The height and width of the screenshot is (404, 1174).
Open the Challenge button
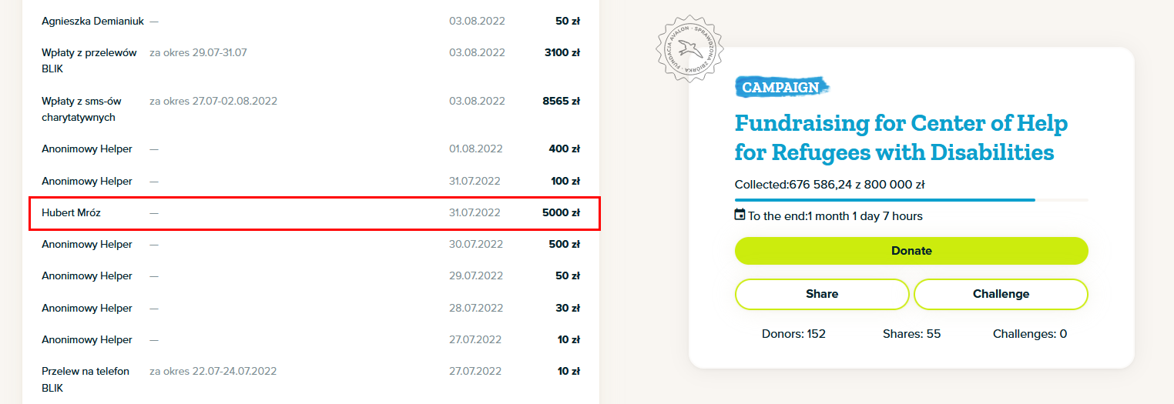pos(1001,294)
